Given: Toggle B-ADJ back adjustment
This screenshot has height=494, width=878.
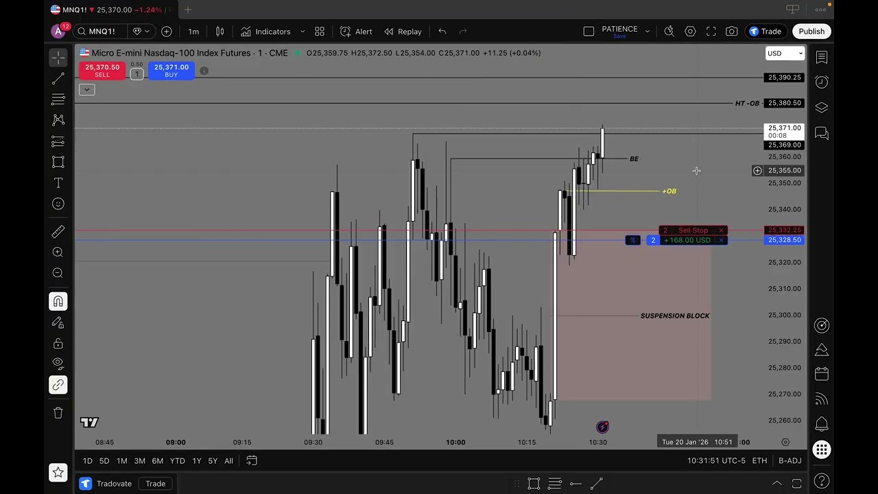Looking at the screenshot, I should coord(790,461).
